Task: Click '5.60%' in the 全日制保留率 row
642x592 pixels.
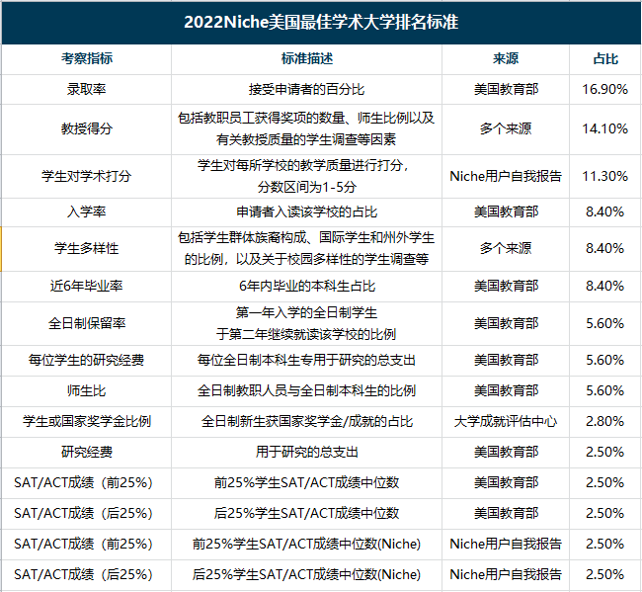Action: click(x=605, y=323)
